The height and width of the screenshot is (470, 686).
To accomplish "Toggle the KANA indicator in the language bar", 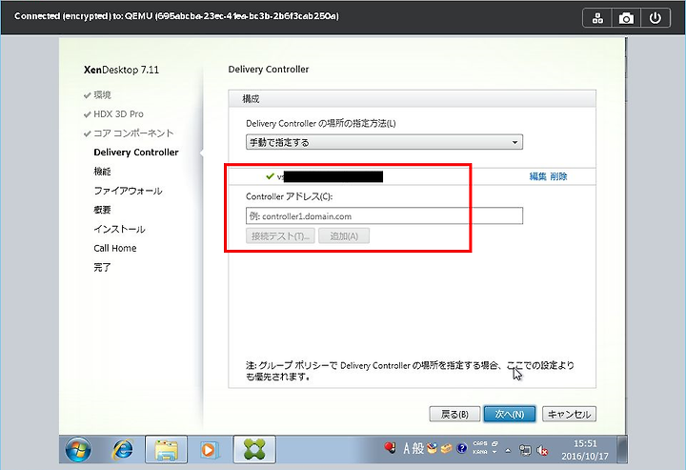I will click(480, 452).
